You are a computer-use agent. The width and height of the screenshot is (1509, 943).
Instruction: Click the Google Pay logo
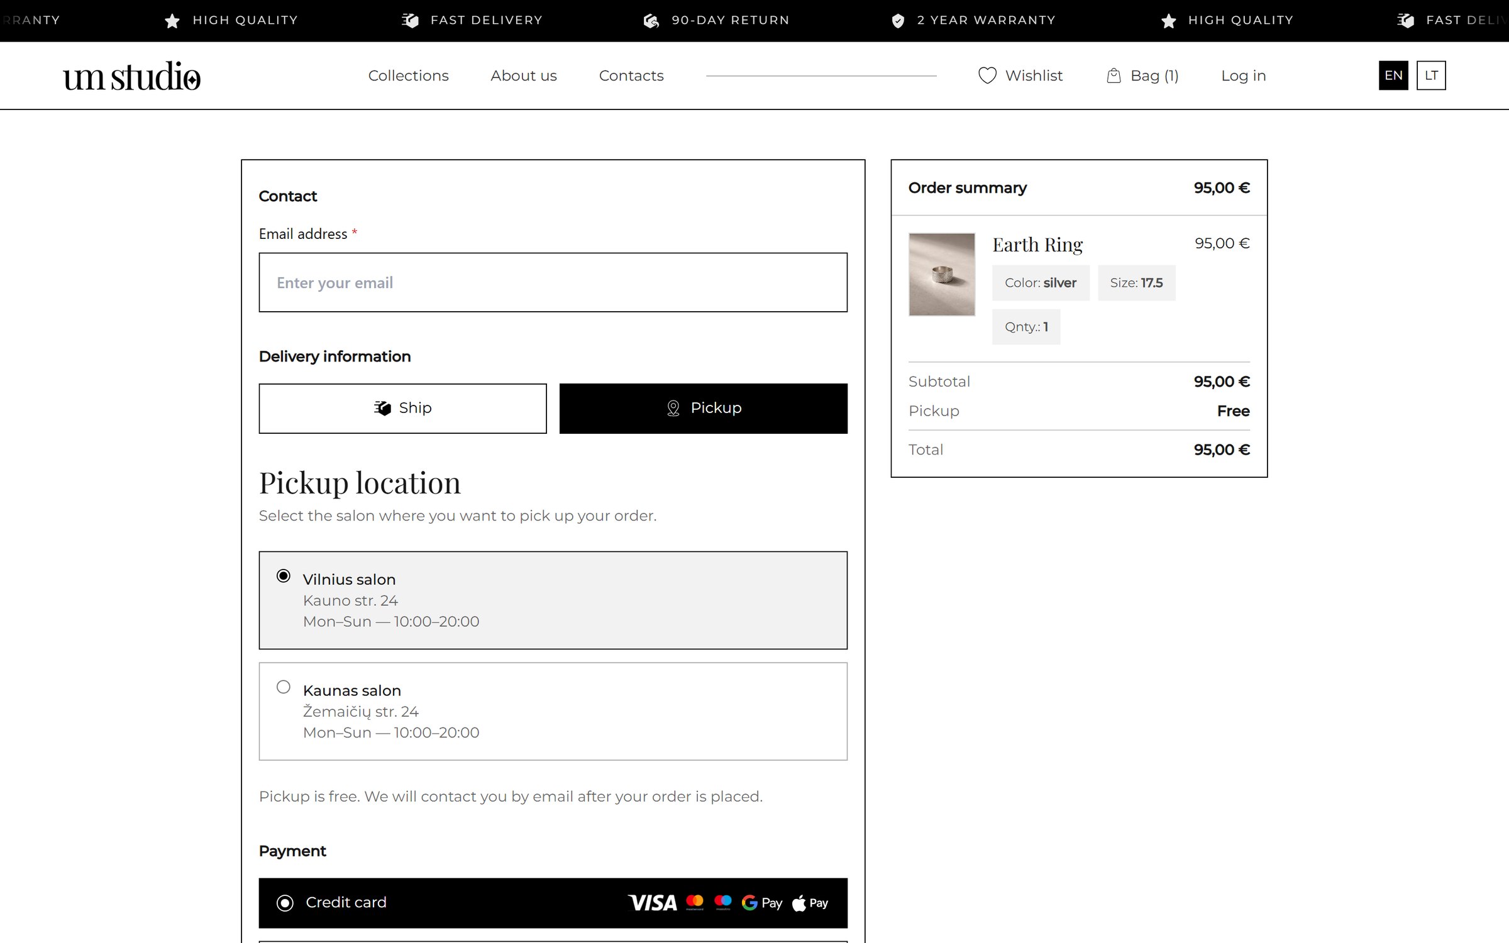point(762,903)
